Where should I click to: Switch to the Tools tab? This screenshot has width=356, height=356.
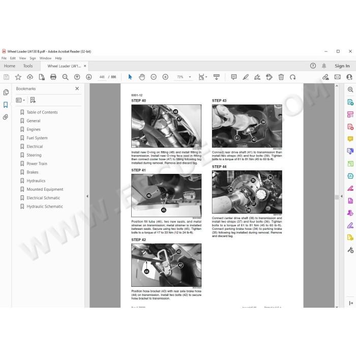pyautogui.click(x=28, y=66)
